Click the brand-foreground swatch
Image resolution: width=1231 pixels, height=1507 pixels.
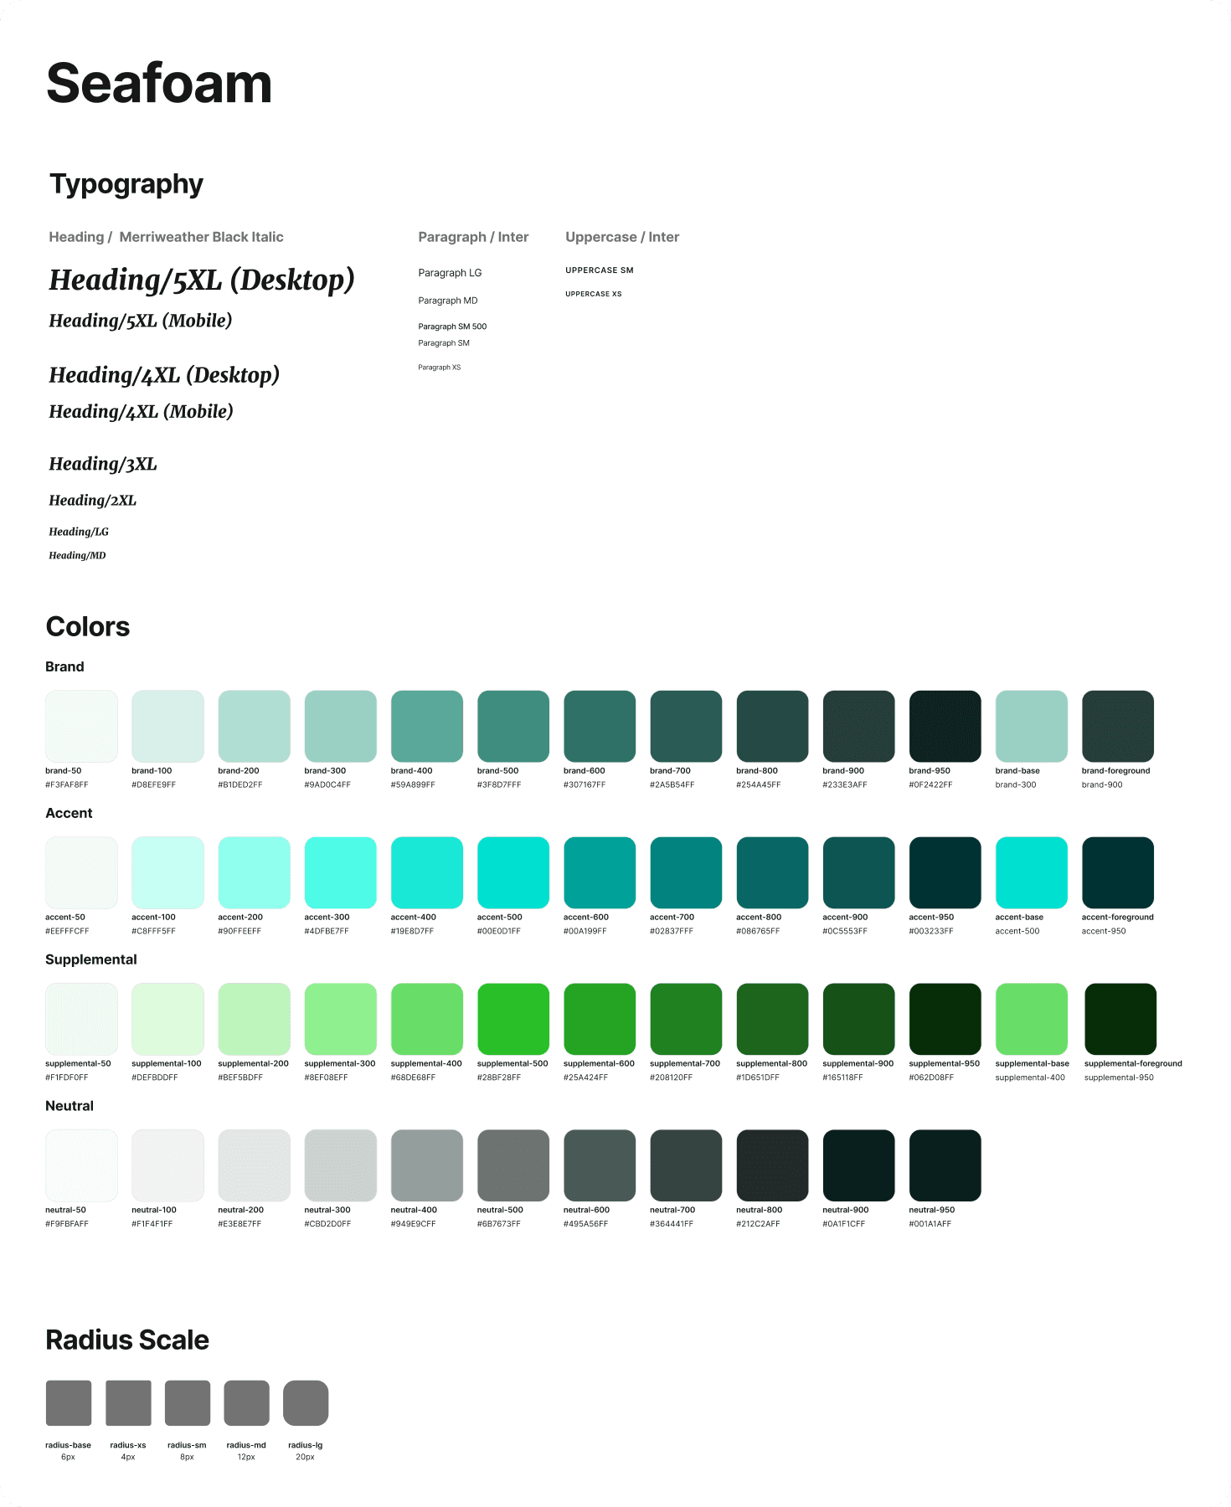click(1118, 726)
